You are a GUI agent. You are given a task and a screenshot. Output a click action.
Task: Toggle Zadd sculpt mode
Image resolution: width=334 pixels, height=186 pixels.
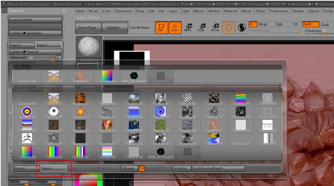point(311,24)
